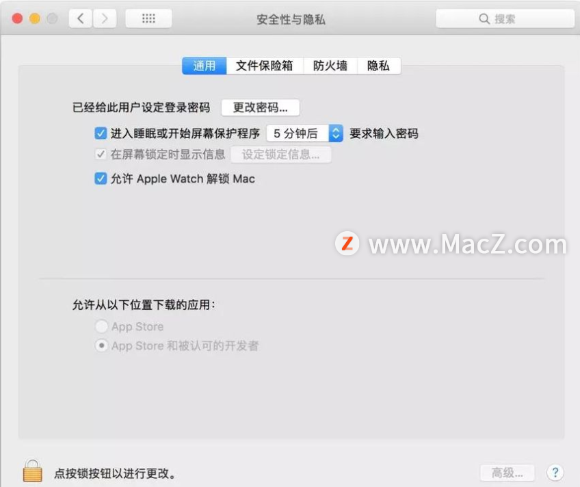This screenshot has height=487, width=580.
Task: Go back with the left arrow button
Action: point(80,18)
